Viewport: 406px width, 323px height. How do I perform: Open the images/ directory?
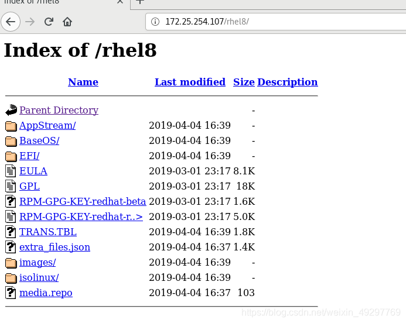coord(37,263)
